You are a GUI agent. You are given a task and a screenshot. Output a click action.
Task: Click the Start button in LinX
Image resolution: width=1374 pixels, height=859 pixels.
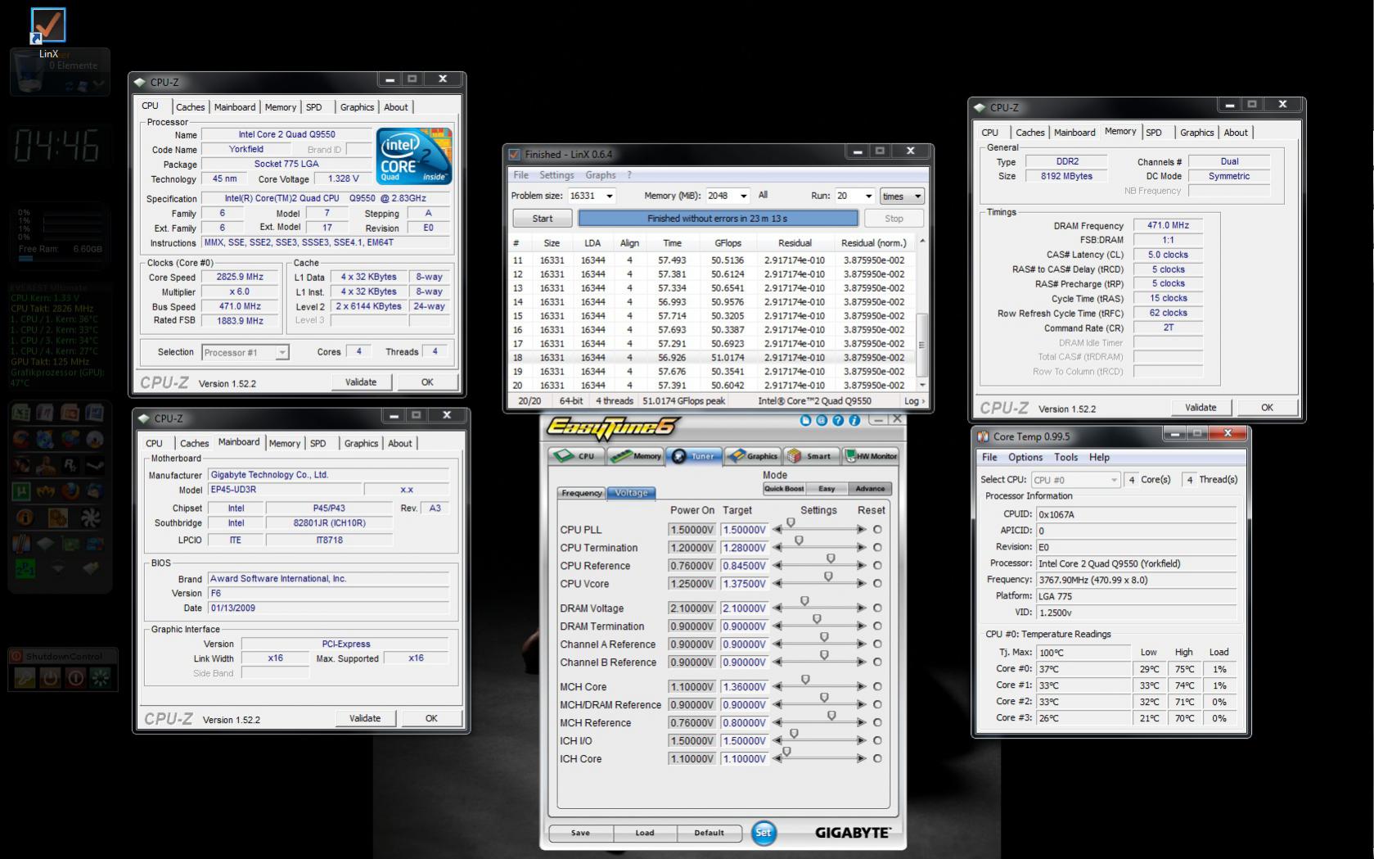(x=542, y=219)
